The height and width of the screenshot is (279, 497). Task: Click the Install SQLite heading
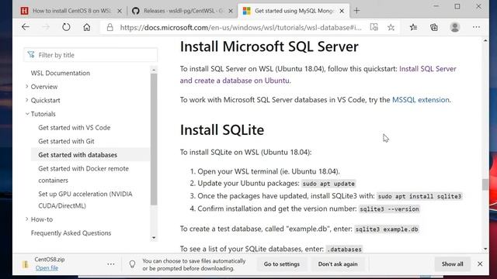click(222, 129)
